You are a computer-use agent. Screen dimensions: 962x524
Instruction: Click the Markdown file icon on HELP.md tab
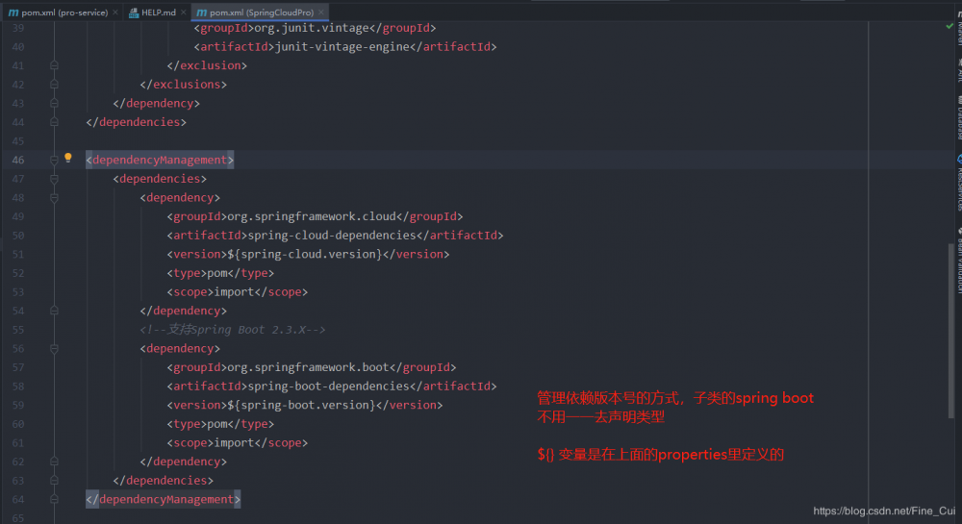(133, 12)
